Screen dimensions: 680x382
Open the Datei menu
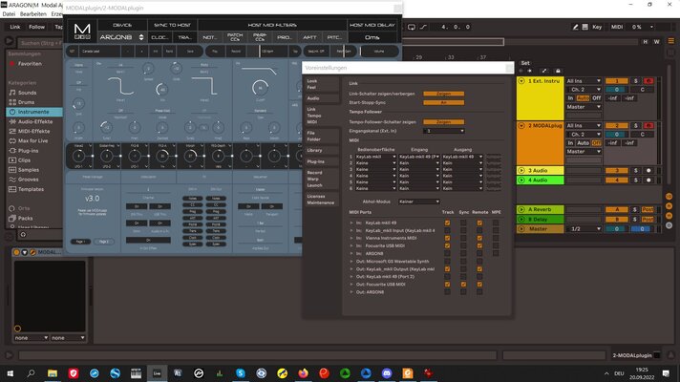9,14
